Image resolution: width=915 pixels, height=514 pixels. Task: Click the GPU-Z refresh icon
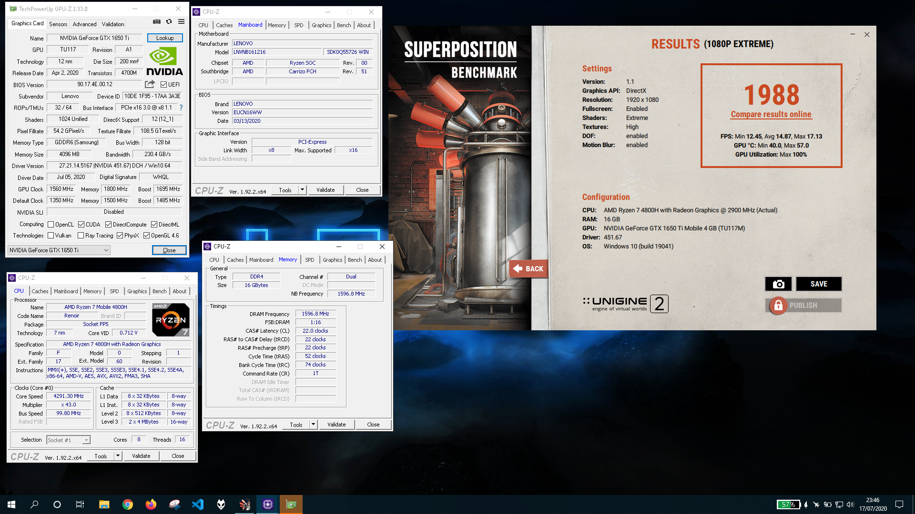pos(169,22)
